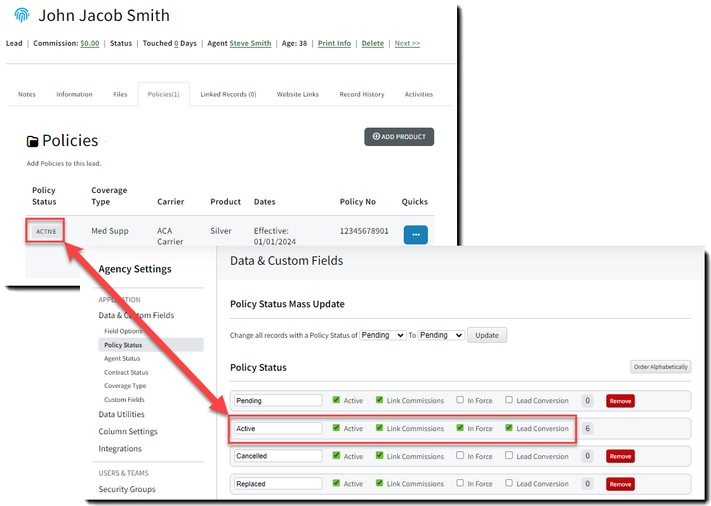This screenshot has width=711, height=506.
Task: Uncheck Lead Conversion in Active row
Action: click(508, 427)
